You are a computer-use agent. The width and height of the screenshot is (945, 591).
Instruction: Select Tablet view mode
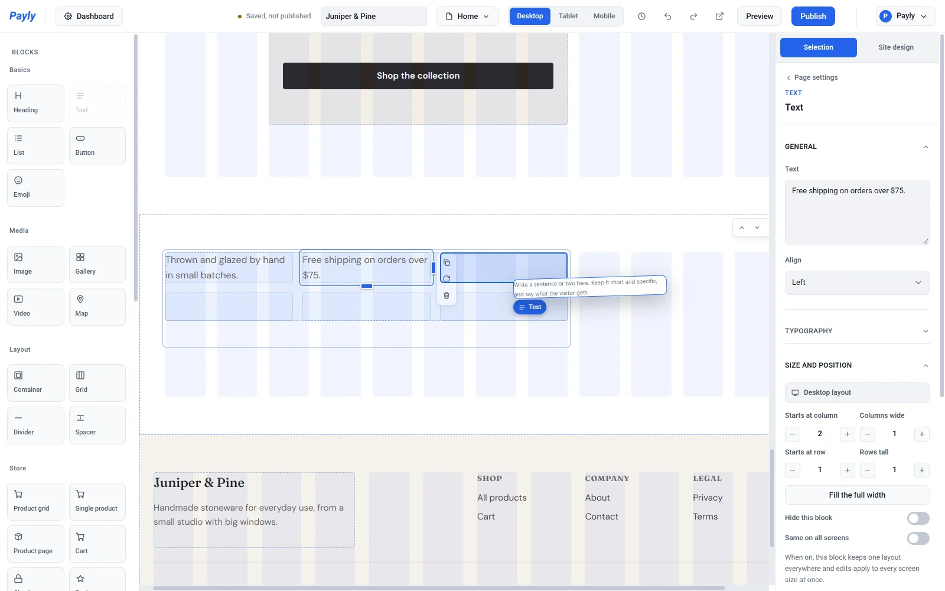pos(568,16)
